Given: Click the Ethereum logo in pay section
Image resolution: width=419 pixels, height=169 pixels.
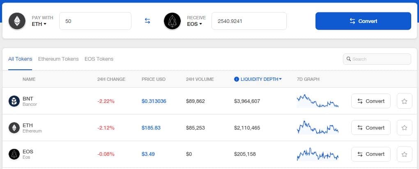Looking at the screenshot, I should [x=17, y=21].
